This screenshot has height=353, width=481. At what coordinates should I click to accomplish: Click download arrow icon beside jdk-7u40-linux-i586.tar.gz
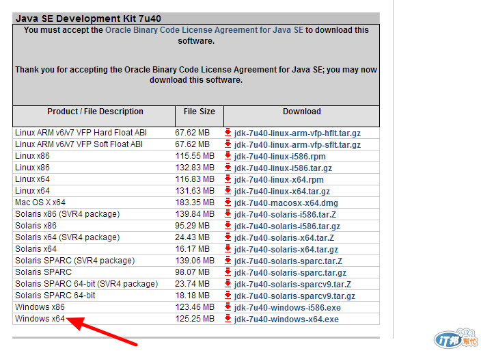pyautogui.click(x=228, y=168)
